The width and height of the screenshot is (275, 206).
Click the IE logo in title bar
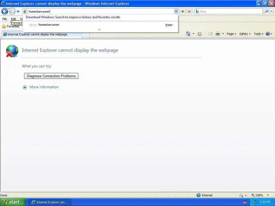3,3
